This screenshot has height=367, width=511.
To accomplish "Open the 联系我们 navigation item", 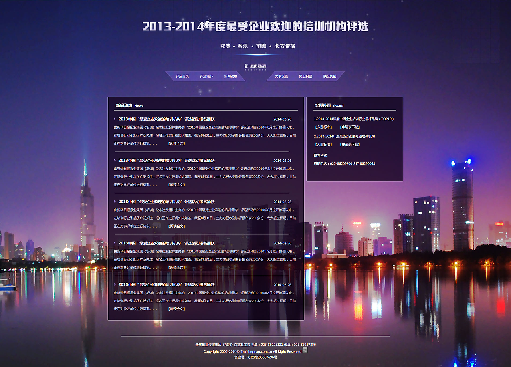I will point(331,76).
